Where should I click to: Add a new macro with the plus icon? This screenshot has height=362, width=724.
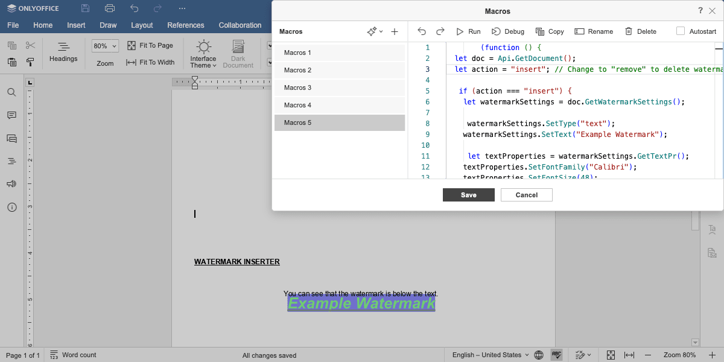click(x=395, y=31)
